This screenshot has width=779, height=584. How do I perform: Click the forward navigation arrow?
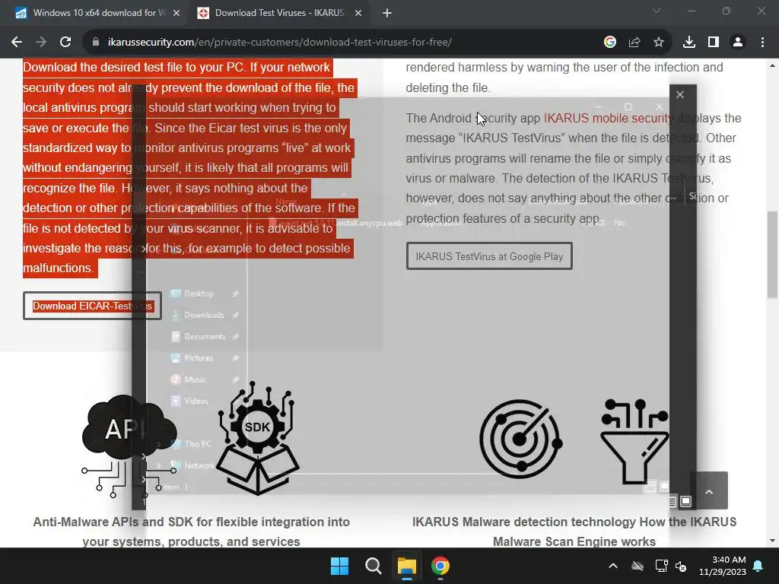pos(41,43)
